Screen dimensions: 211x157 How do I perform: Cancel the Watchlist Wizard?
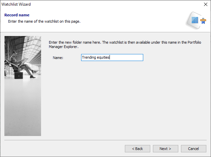(193, 149)
